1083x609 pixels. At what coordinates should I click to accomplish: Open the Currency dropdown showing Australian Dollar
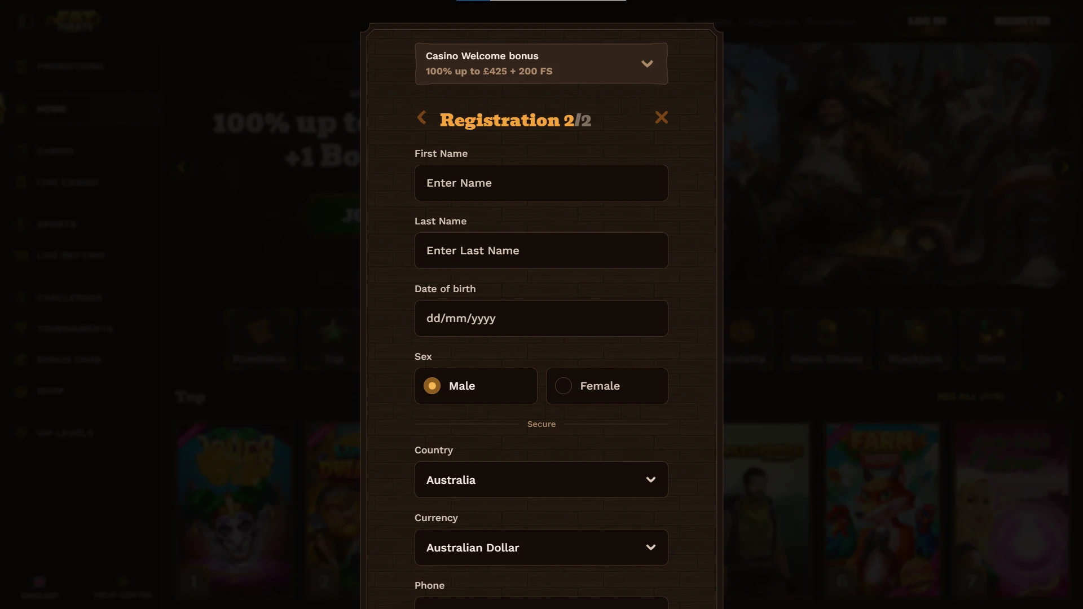(x=541, y=548)
